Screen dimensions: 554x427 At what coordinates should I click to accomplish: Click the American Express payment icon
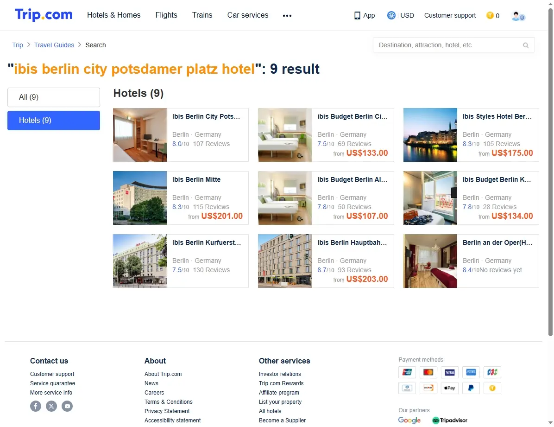tap(471, 372)
